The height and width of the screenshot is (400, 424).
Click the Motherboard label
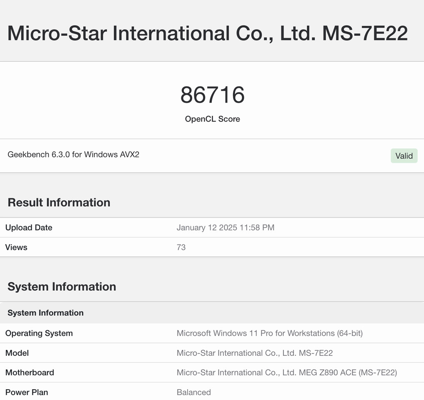coord(30,372)
